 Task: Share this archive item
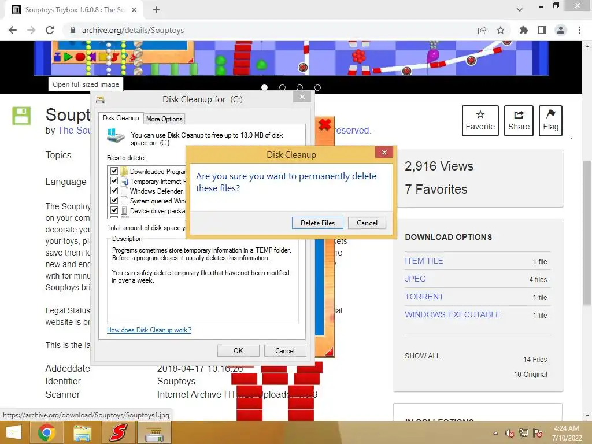click(519, 121)
